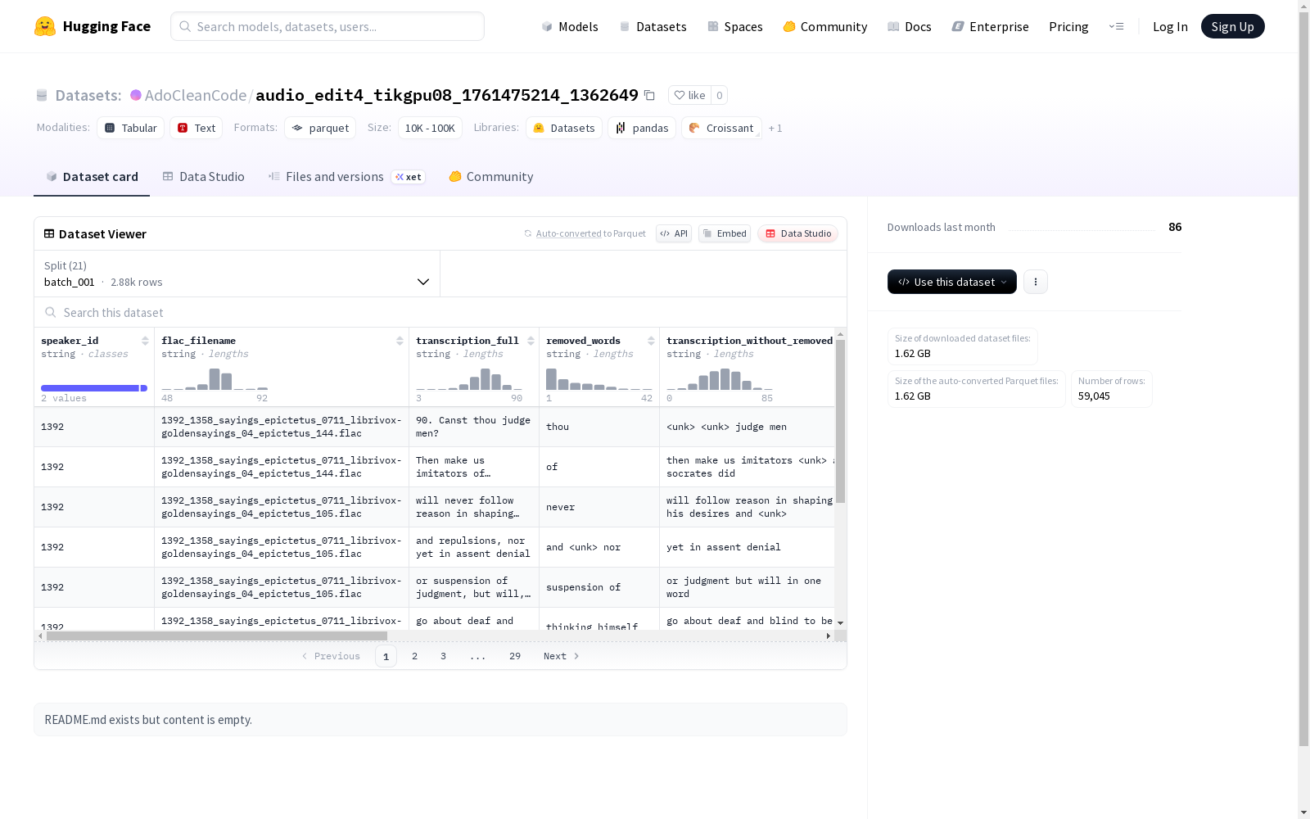Screen dimensions: 1310x819
Task: Select the Dataset card tab
Action: pos(92,177)
